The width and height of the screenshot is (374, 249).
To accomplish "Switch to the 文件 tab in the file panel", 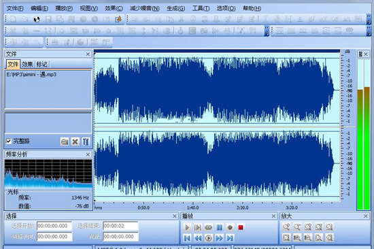I will [x=13, y=64].
